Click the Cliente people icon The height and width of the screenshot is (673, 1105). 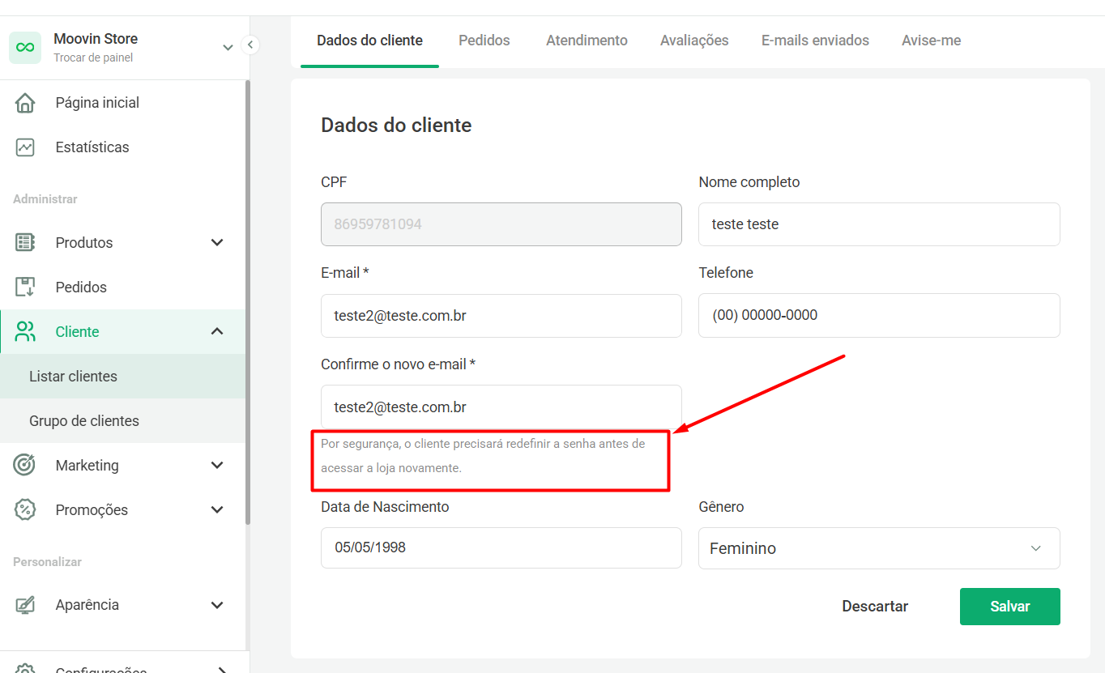point(25,331)
